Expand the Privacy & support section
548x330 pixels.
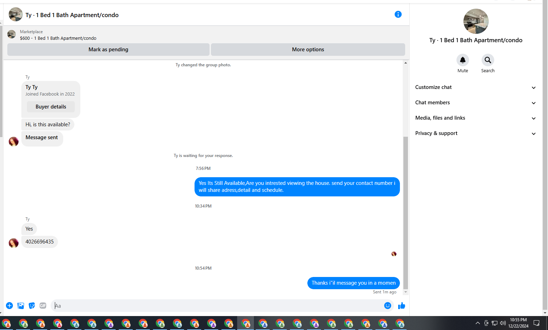click(475, 133)
